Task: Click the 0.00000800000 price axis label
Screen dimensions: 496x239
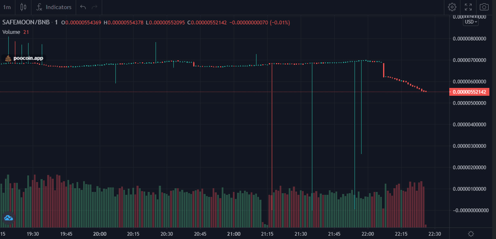Action: [x=469, y=38]
